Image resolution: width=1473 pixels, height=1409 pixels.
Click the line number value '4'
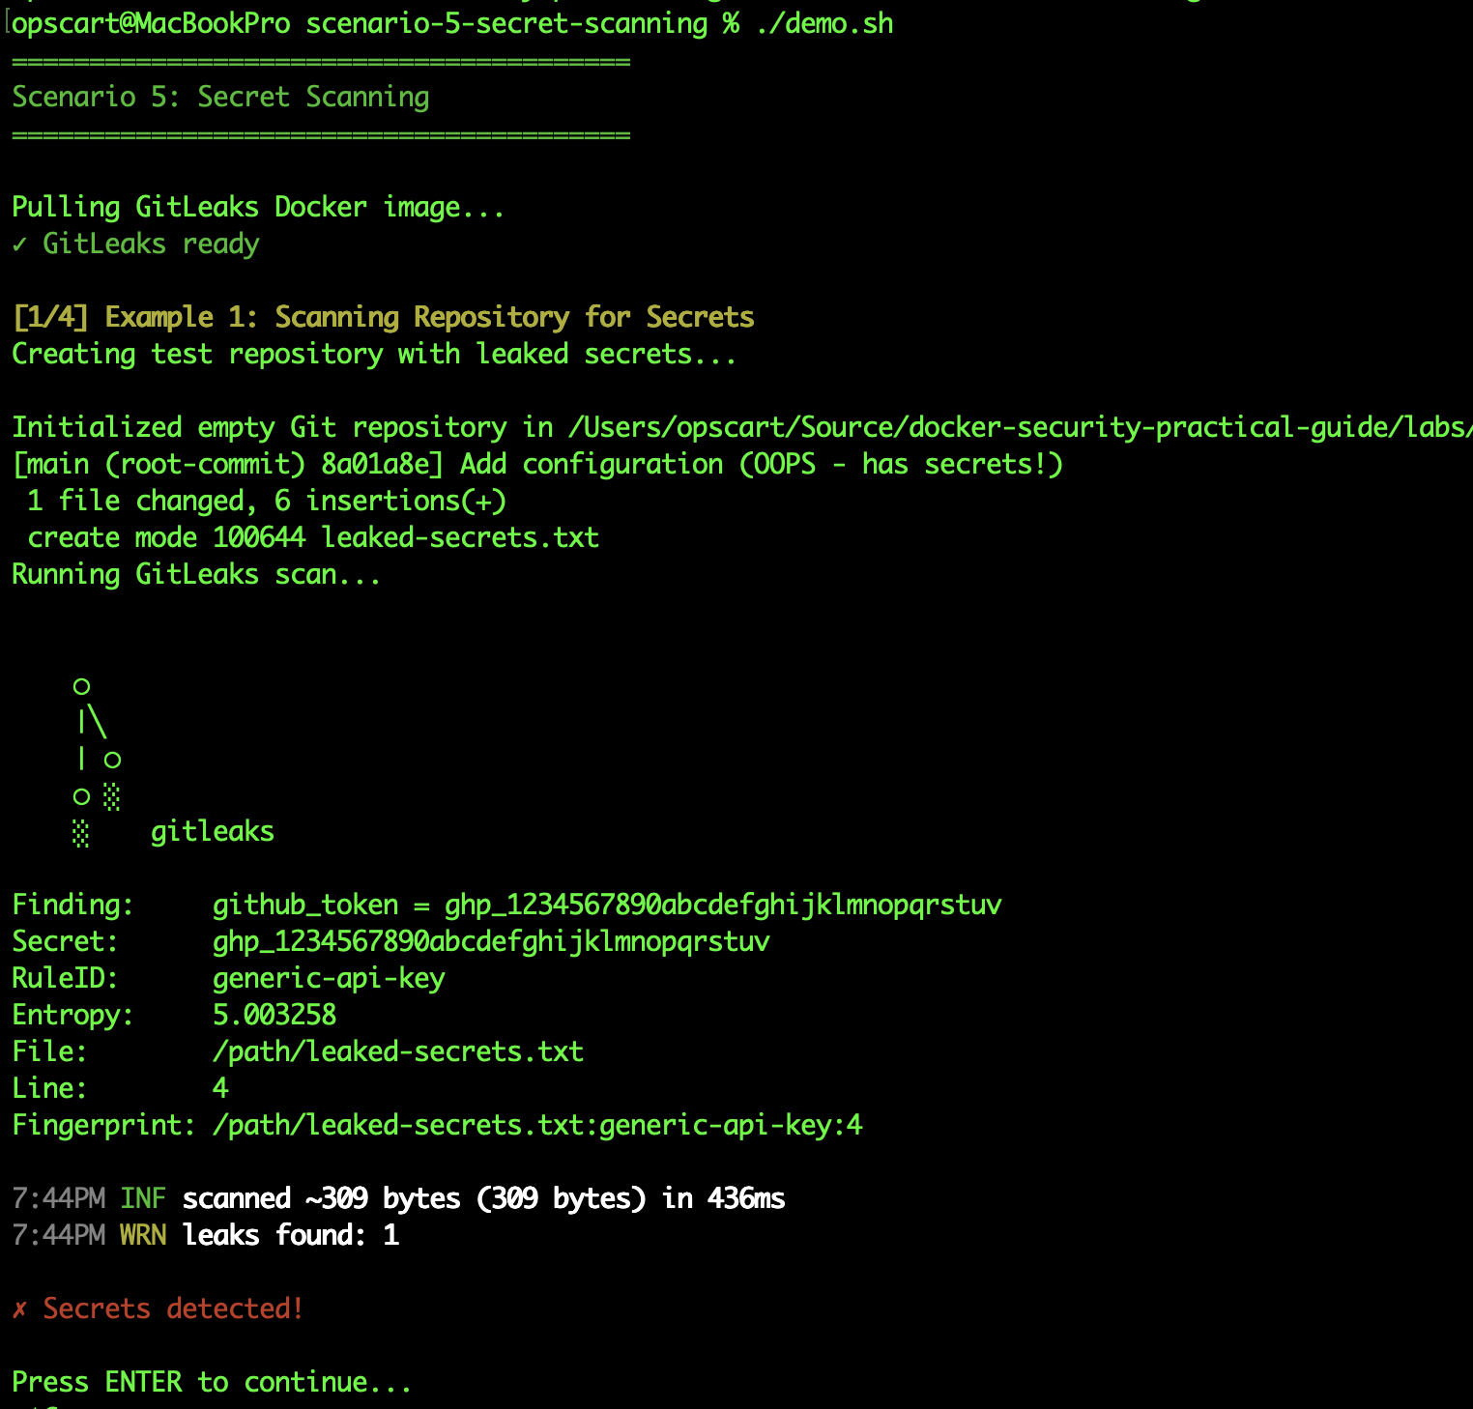(220, 1088)
